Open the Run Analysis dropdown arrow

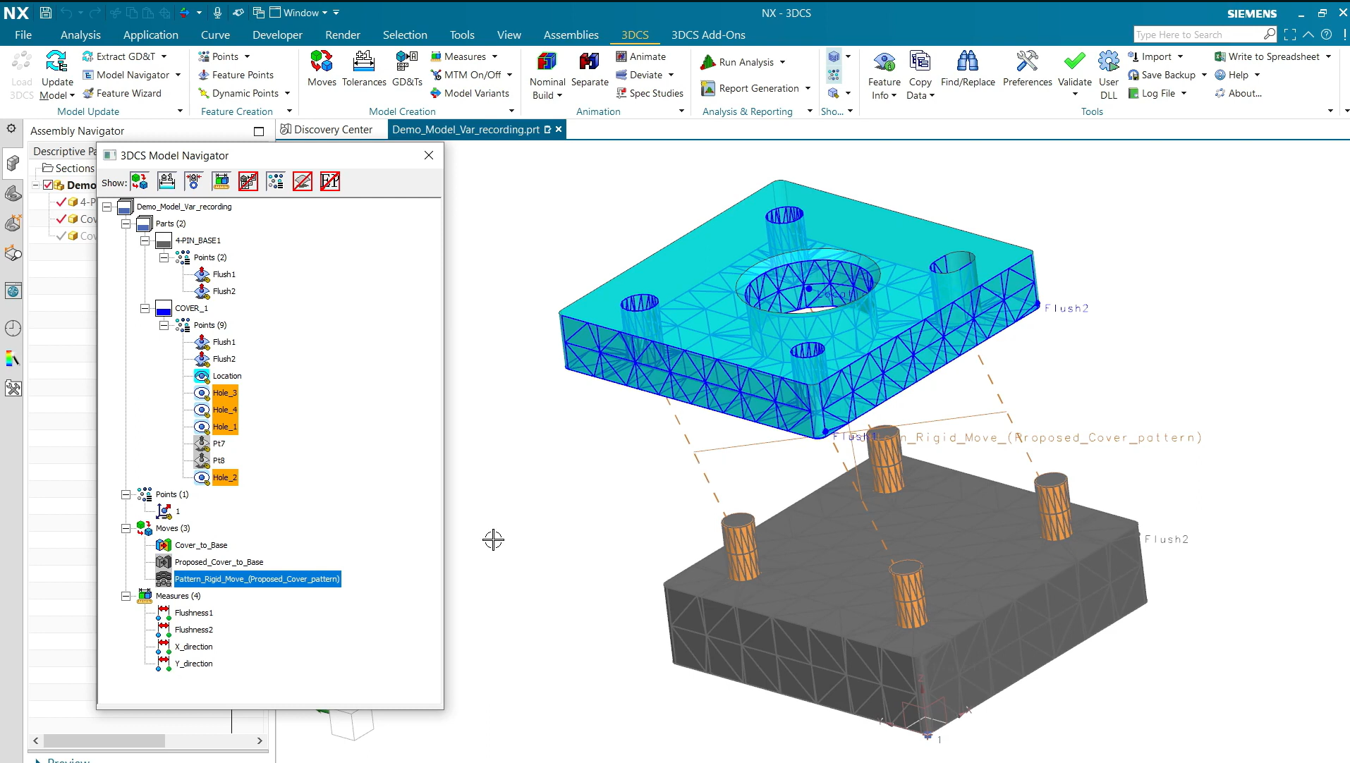tap(782, 63)
